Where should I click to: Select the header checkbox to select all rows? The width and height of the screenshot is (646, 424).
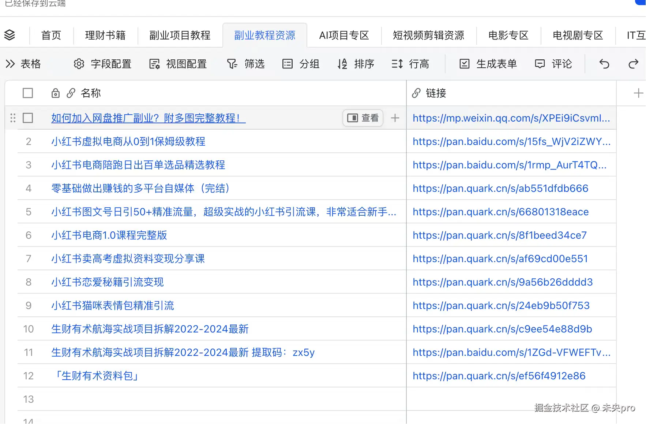pos(28,93)
